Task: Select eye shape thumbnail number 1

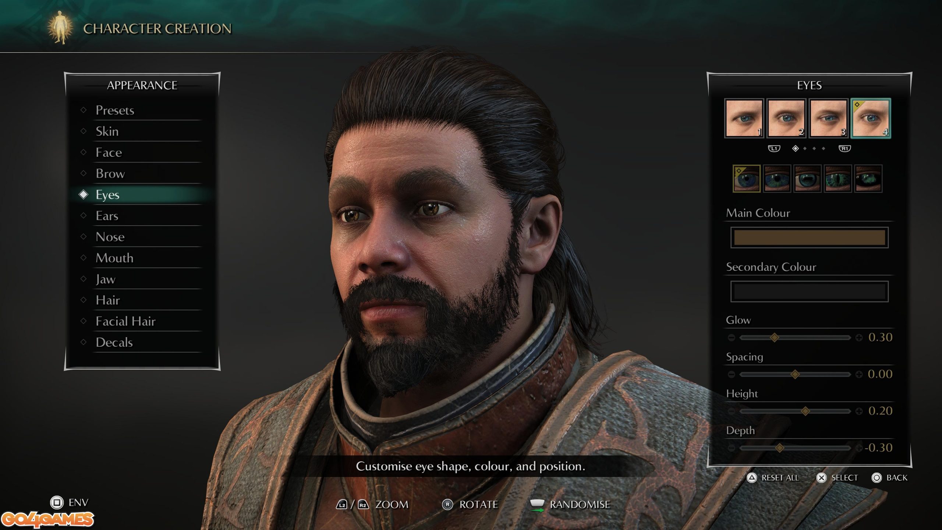Action: (744, 118)
